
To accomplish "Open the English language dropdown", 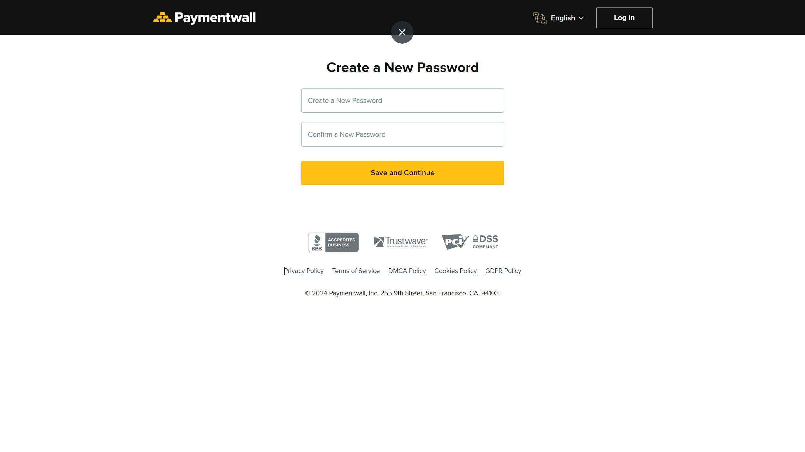I will (563, 18).
